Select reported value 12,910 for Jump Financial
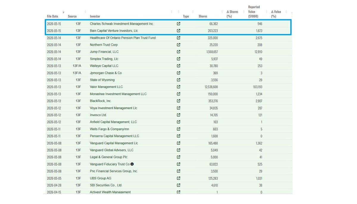This screenshot has height=204, width=357. (x=258, y=52)
